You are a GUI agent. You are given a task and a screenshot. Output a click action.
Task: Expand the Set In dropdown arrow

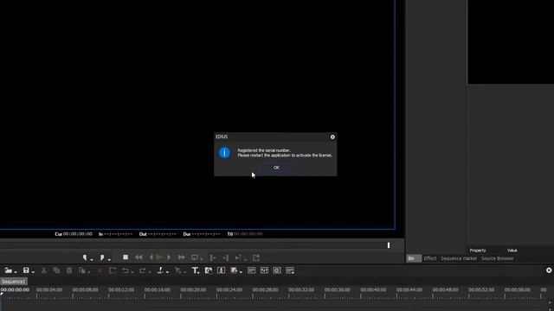(x=92, y=259)
